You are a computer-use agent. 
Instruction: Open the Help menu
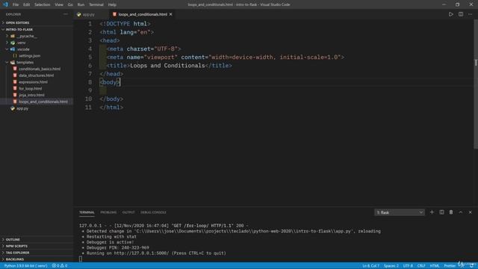point(112,4)
